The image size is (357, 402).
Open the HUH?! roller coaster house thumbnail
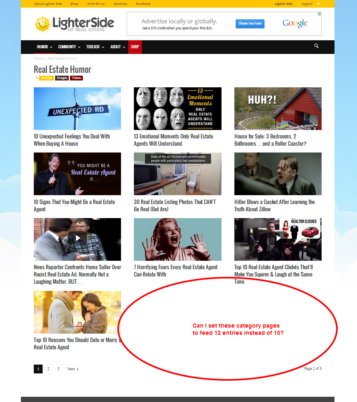[x=278, y=109]
